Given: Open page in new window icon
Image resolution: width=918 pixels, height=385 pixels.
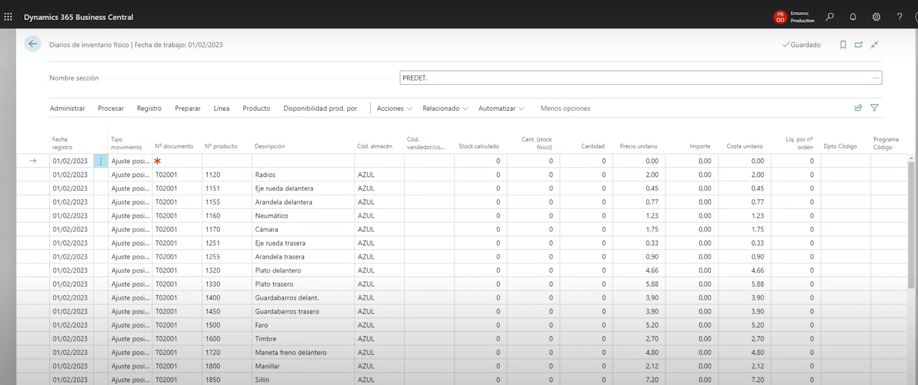Looking at the screenshot, I should coord(859,45).
